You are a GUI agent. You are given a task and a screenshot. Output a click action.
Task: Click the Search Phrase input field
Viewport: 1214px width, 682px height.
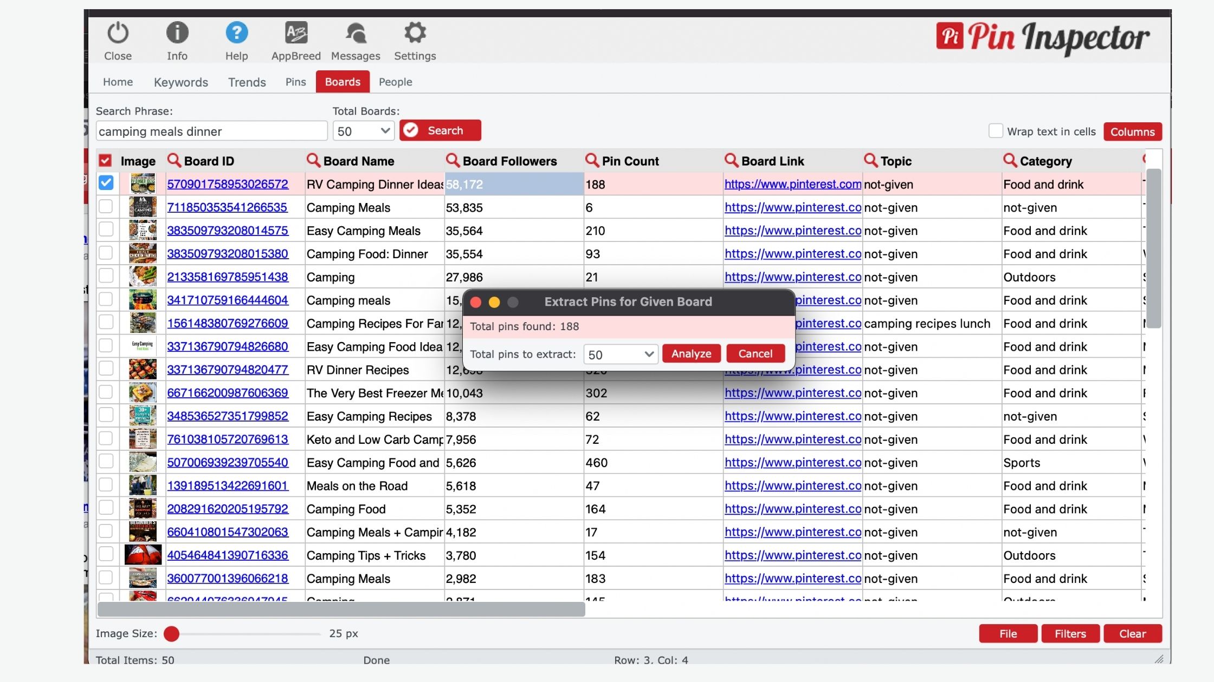point(211,131)
